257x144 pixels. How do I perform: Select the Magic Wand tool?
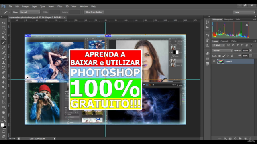4,38
